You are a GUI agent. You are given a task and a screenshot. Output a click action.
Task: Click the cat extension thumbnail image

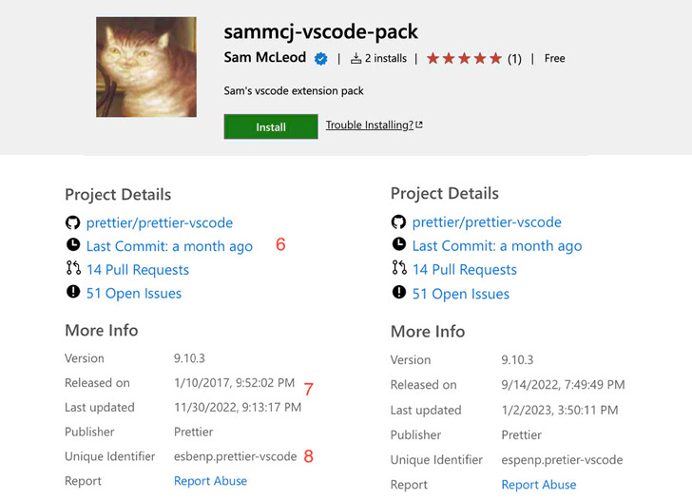(x=145, y=67)
